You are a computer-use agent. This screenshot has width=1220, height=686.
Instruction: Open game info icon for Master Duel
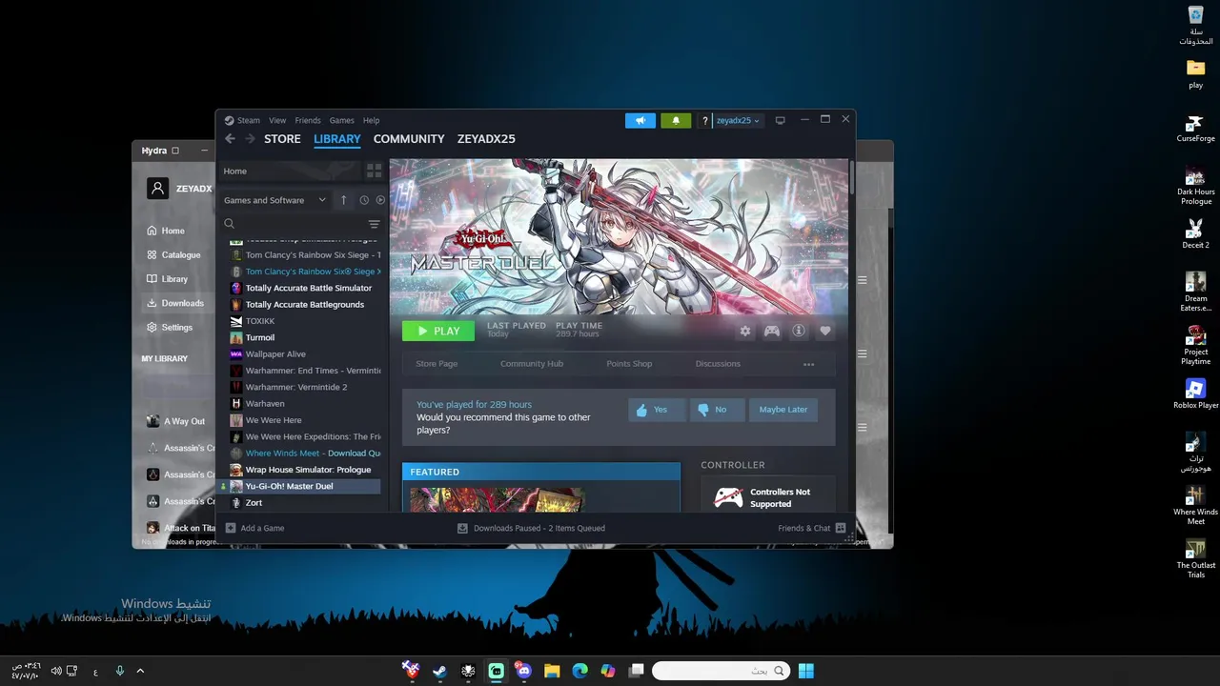[799, 331]
